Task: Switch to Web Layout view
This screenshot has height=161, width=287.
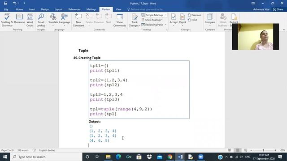Action: click(245, 150)
